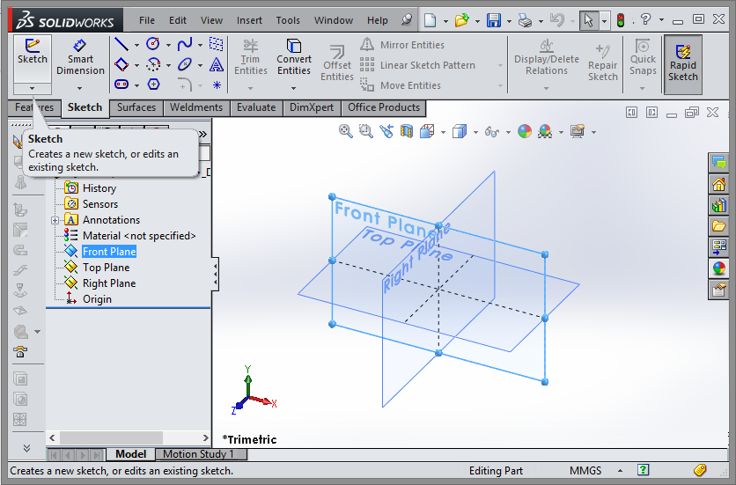Screen dimensions: 736x485
Task: Open the Display/Delete Relations dropdown arrow
Action: (x=546, y=88)
